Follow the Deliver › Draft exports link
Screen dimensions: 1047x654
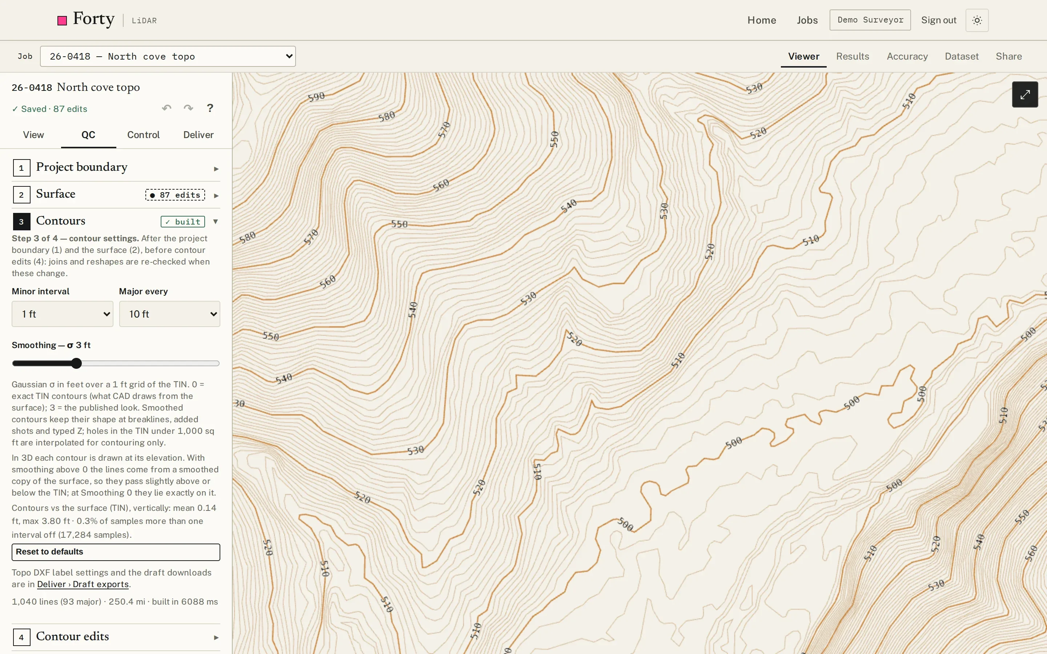[x=83, y=584]
